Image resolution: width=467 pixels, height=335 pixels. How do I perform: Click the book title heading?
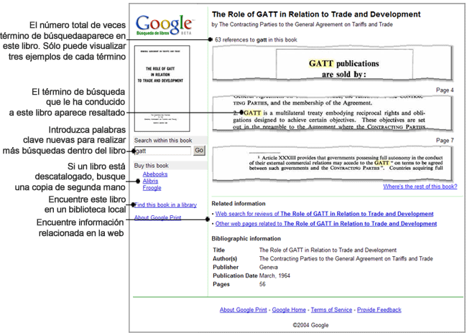point(316,14)
